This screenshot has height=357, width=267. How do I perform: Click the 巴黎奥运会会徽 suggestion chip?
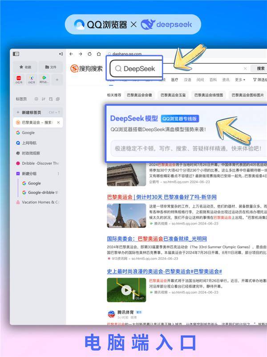(139, 95)
